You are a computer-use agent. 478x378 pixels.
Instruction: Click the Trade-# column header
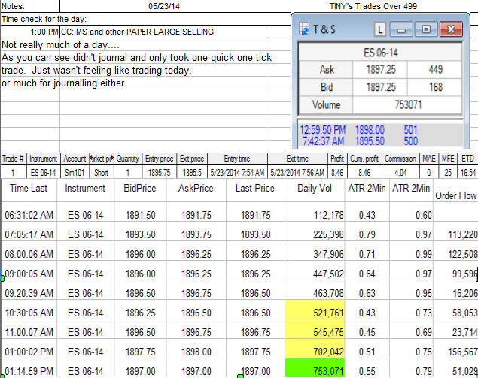pyautogui.click(x=13, y=159)
